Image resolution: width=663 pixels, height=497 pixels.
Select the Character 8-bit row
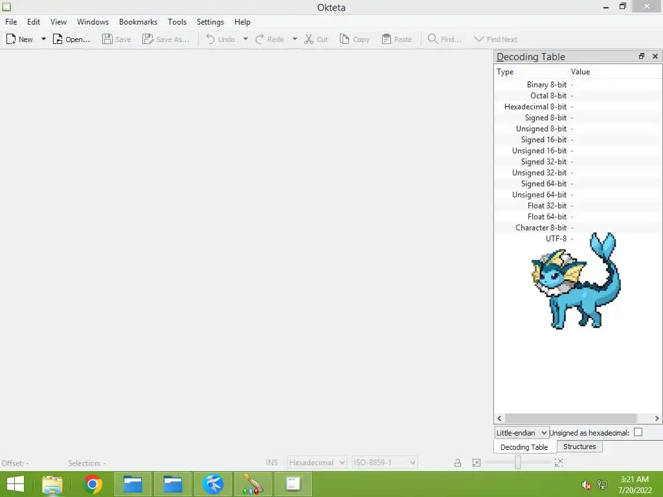point(578,227)
